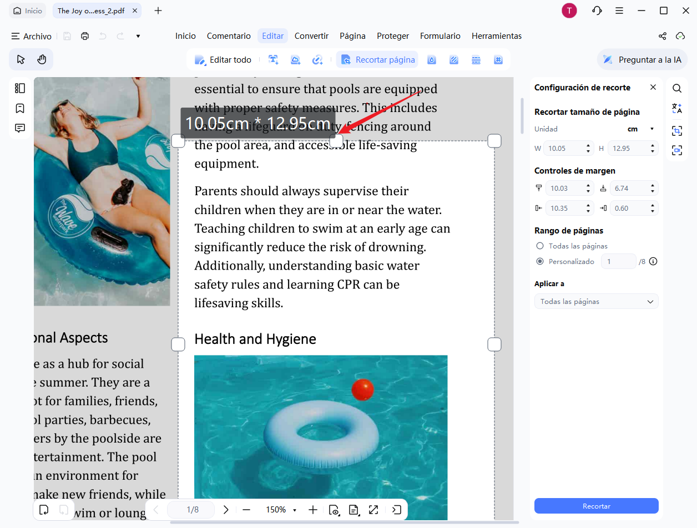
Task: Open the headset support icon
Action: (x=597, y=11)
